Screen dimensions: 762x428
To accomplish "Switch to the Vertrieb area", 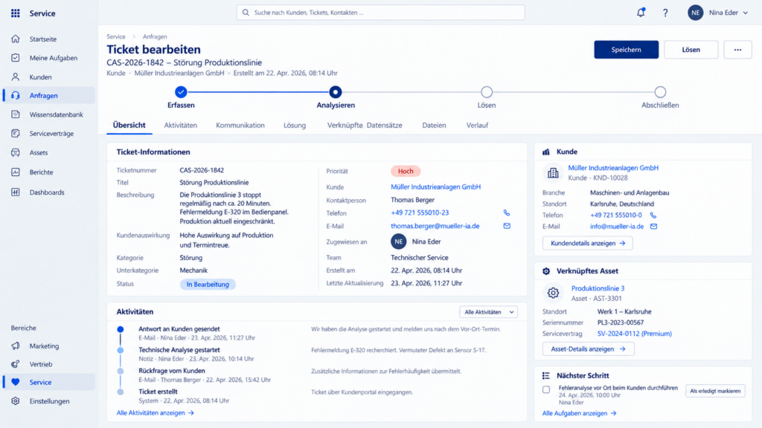I will tap(48, 364).
